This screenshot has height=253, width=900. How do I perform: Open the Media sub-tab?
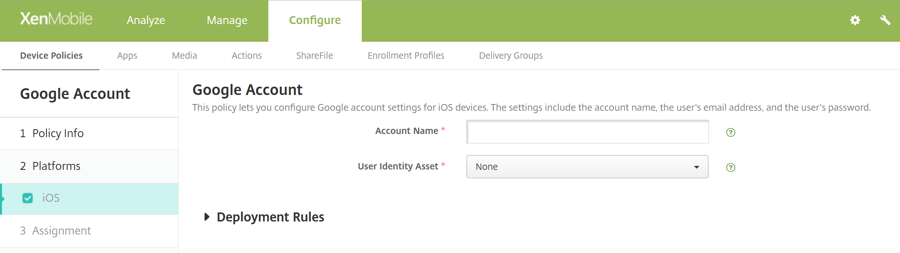pos(184,56)
